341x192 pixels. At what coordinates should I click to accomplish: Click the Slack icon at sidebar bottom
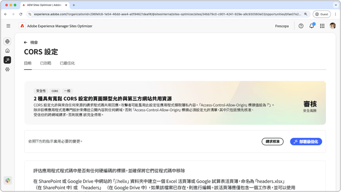8,181
